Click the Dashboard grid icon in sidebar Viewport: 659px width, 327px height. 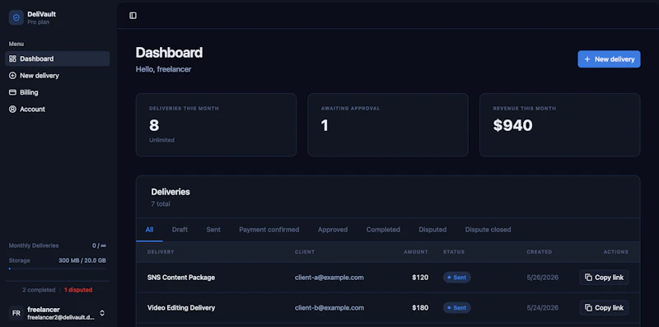pos(12,58)
